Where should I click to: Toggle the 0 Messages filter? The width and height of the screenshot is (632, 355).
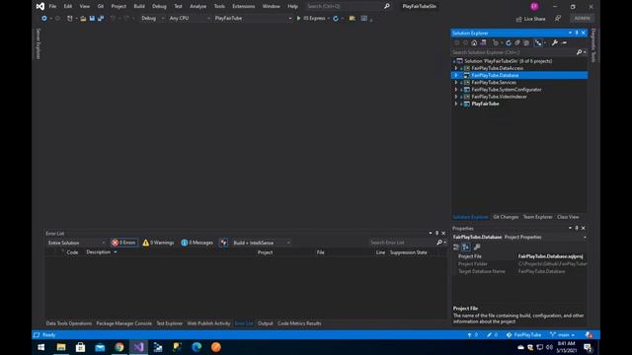[x=197, y=243]
